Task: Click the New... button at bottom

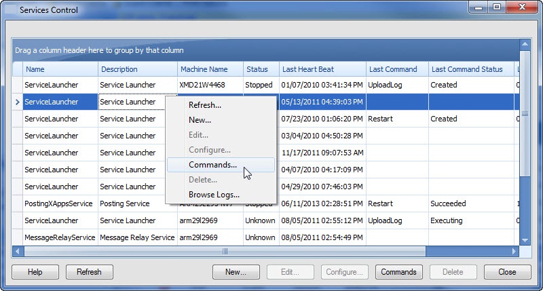Action: point(236,272)
